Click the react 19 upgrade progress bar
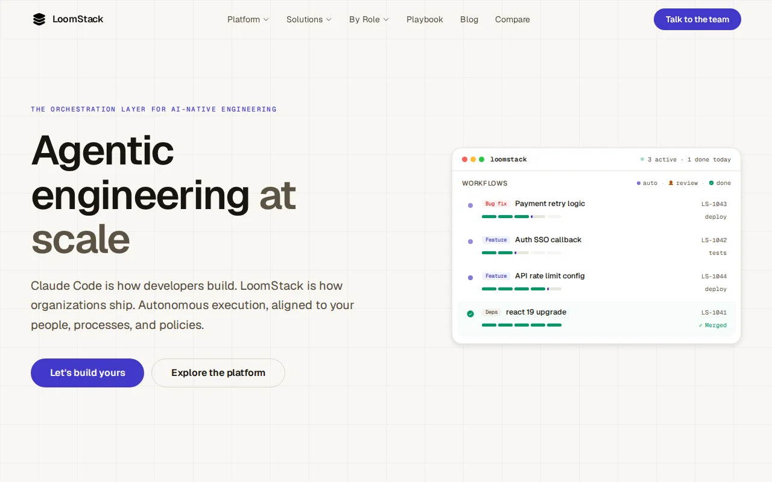 click(x=522, y=325)
